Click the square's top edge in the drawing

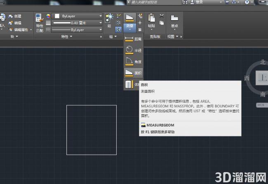[92, 106]
